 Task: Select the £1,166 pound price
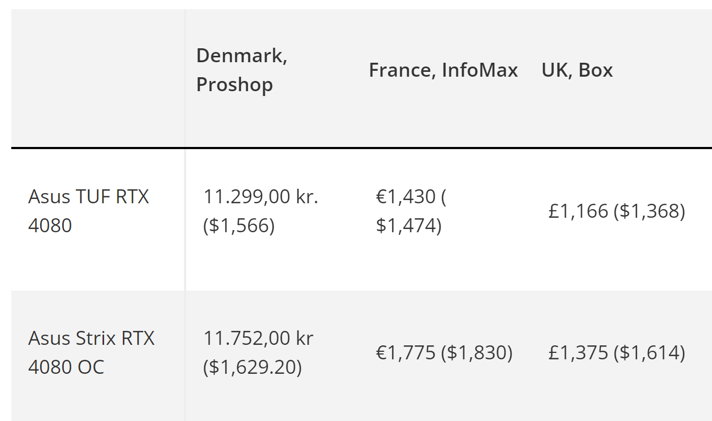coord(578,211)
